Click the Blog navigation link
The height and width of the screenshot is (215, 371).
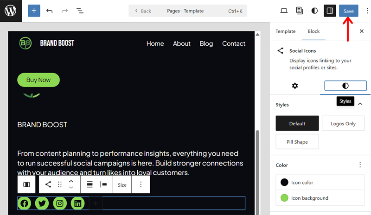[x=206, y=43]
